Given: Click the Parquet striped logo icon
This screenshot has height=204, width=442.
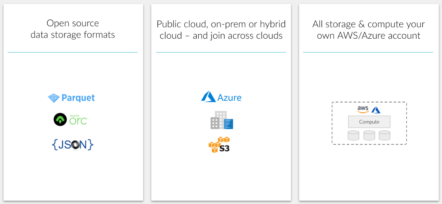Looking at the screenshot, I should point(54,98).
